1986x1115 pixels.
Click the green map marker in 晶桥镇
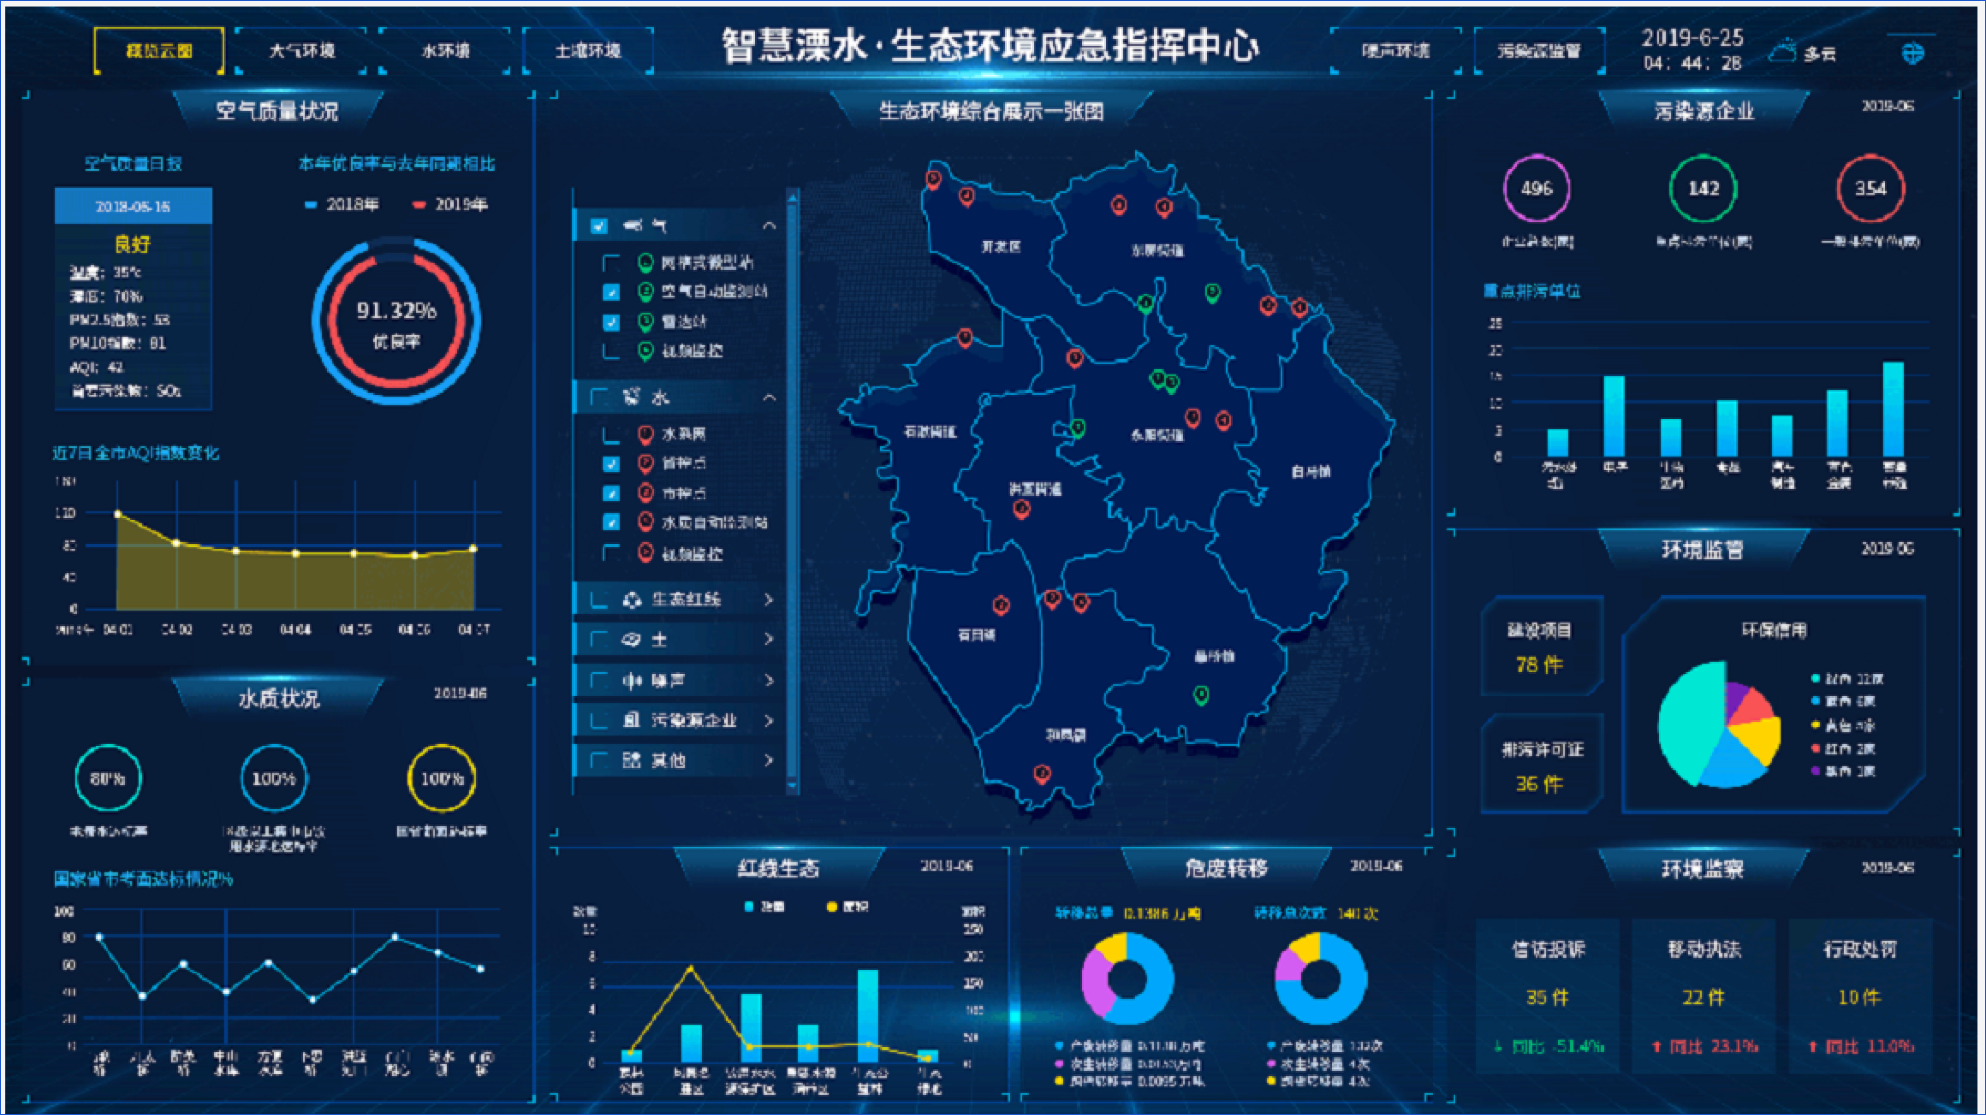[1201, 696]
